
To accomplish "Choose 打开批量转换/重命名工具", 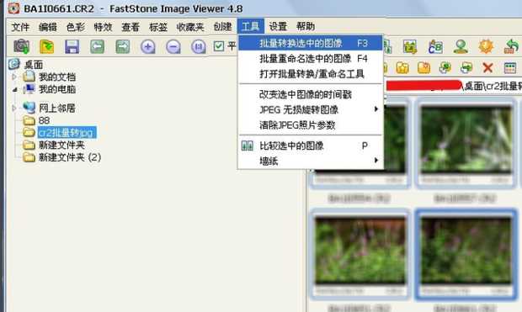I will pos(311,74).
